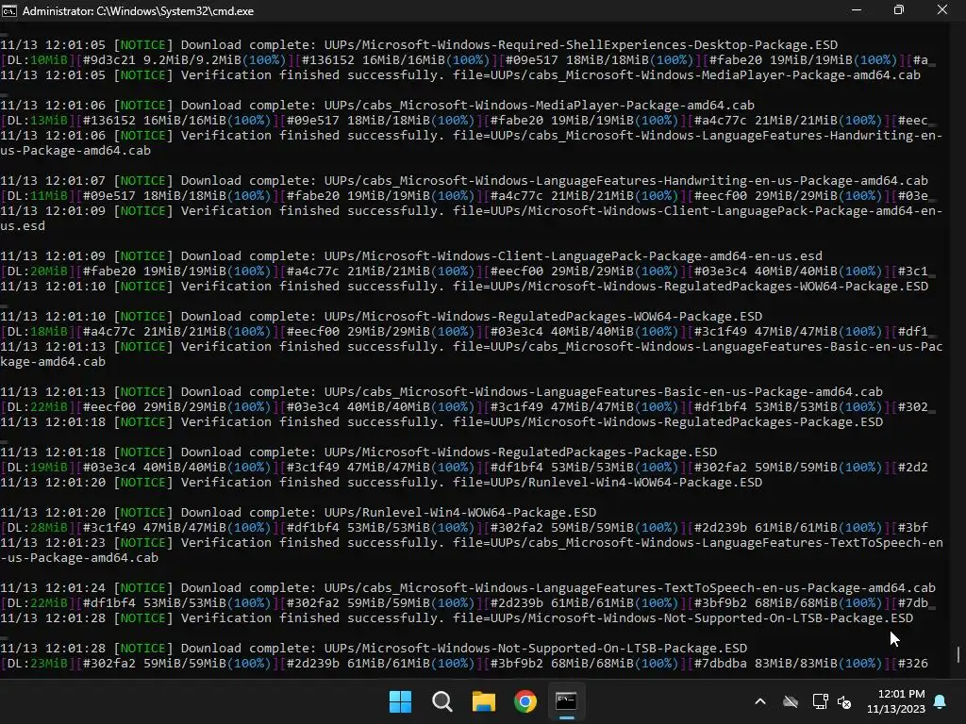Click the green DL:28MiB speed value
966x724 pixels.
click(49, 528)
